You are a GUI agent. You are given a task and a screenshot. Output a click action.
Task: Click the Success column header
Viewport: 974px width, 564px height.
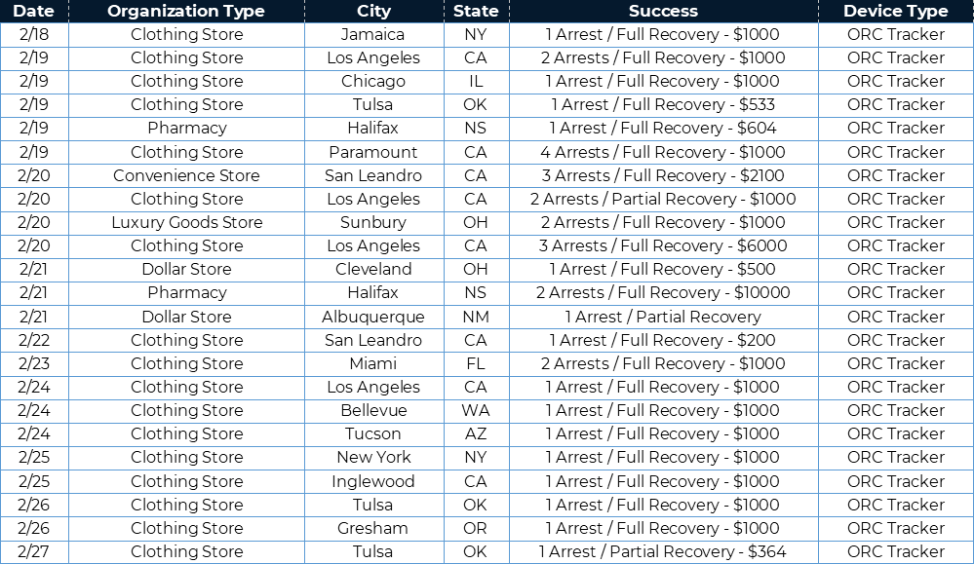(663, 11)
